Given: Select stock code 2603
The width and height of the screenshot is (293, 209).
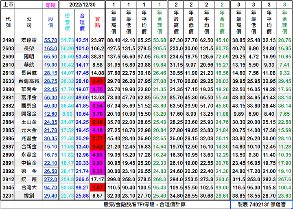Looking at the screenshot, I should [x=8, y=48].
